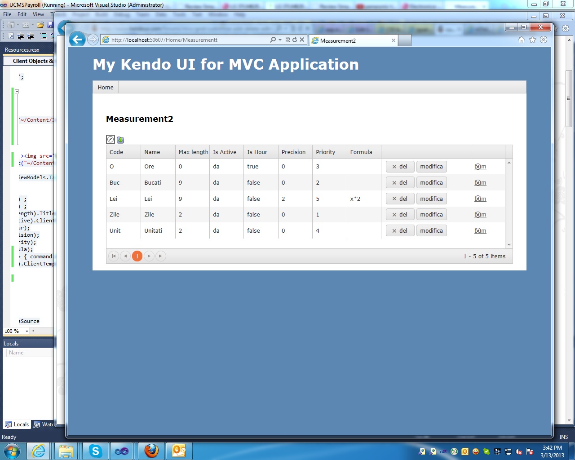Switch to the Resources.resx document tab

[x=22, y=50]
